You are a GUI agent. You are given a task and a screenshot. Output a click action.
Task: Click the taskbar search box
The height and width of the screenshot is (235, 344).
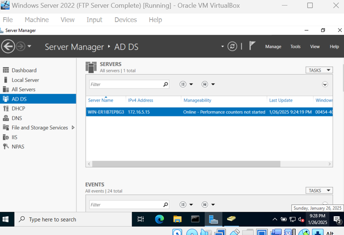click(x=73, y=219)
